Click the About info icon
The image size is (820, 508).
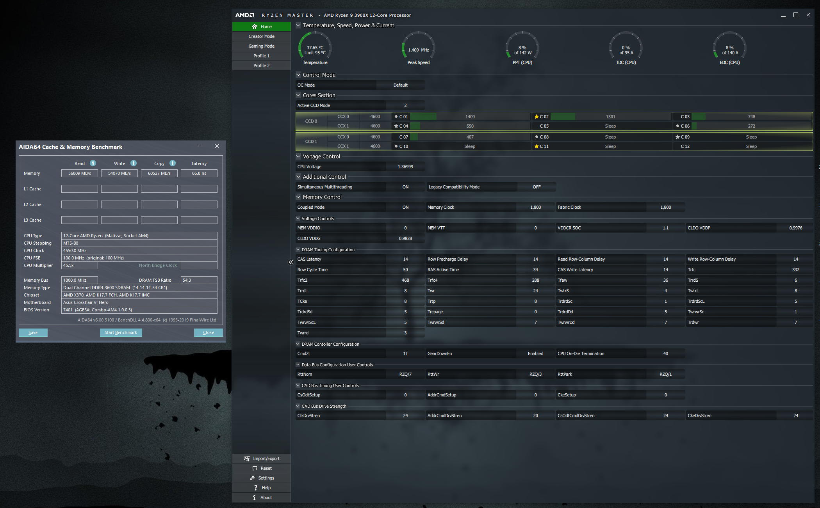pyautogui.click(x=254, y=497)
